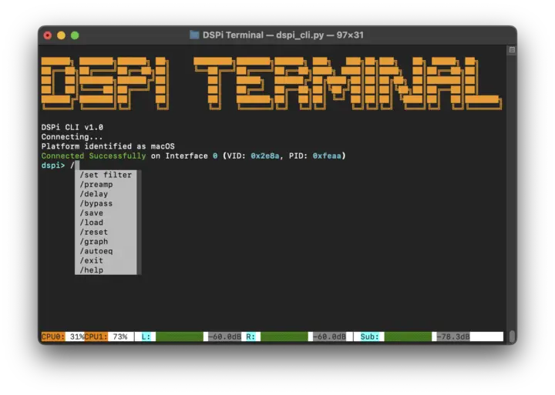Choose the /save command suggestion

pos(106,213)
